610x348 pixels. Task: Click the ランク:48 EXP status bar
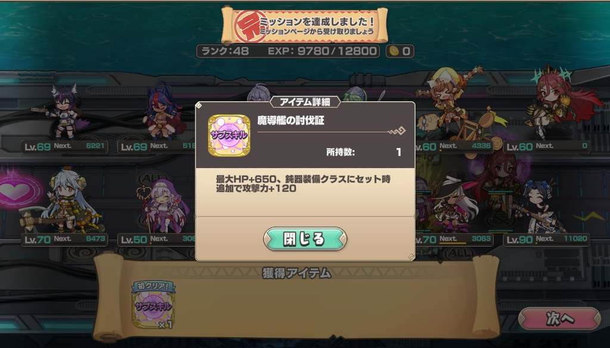288,51
